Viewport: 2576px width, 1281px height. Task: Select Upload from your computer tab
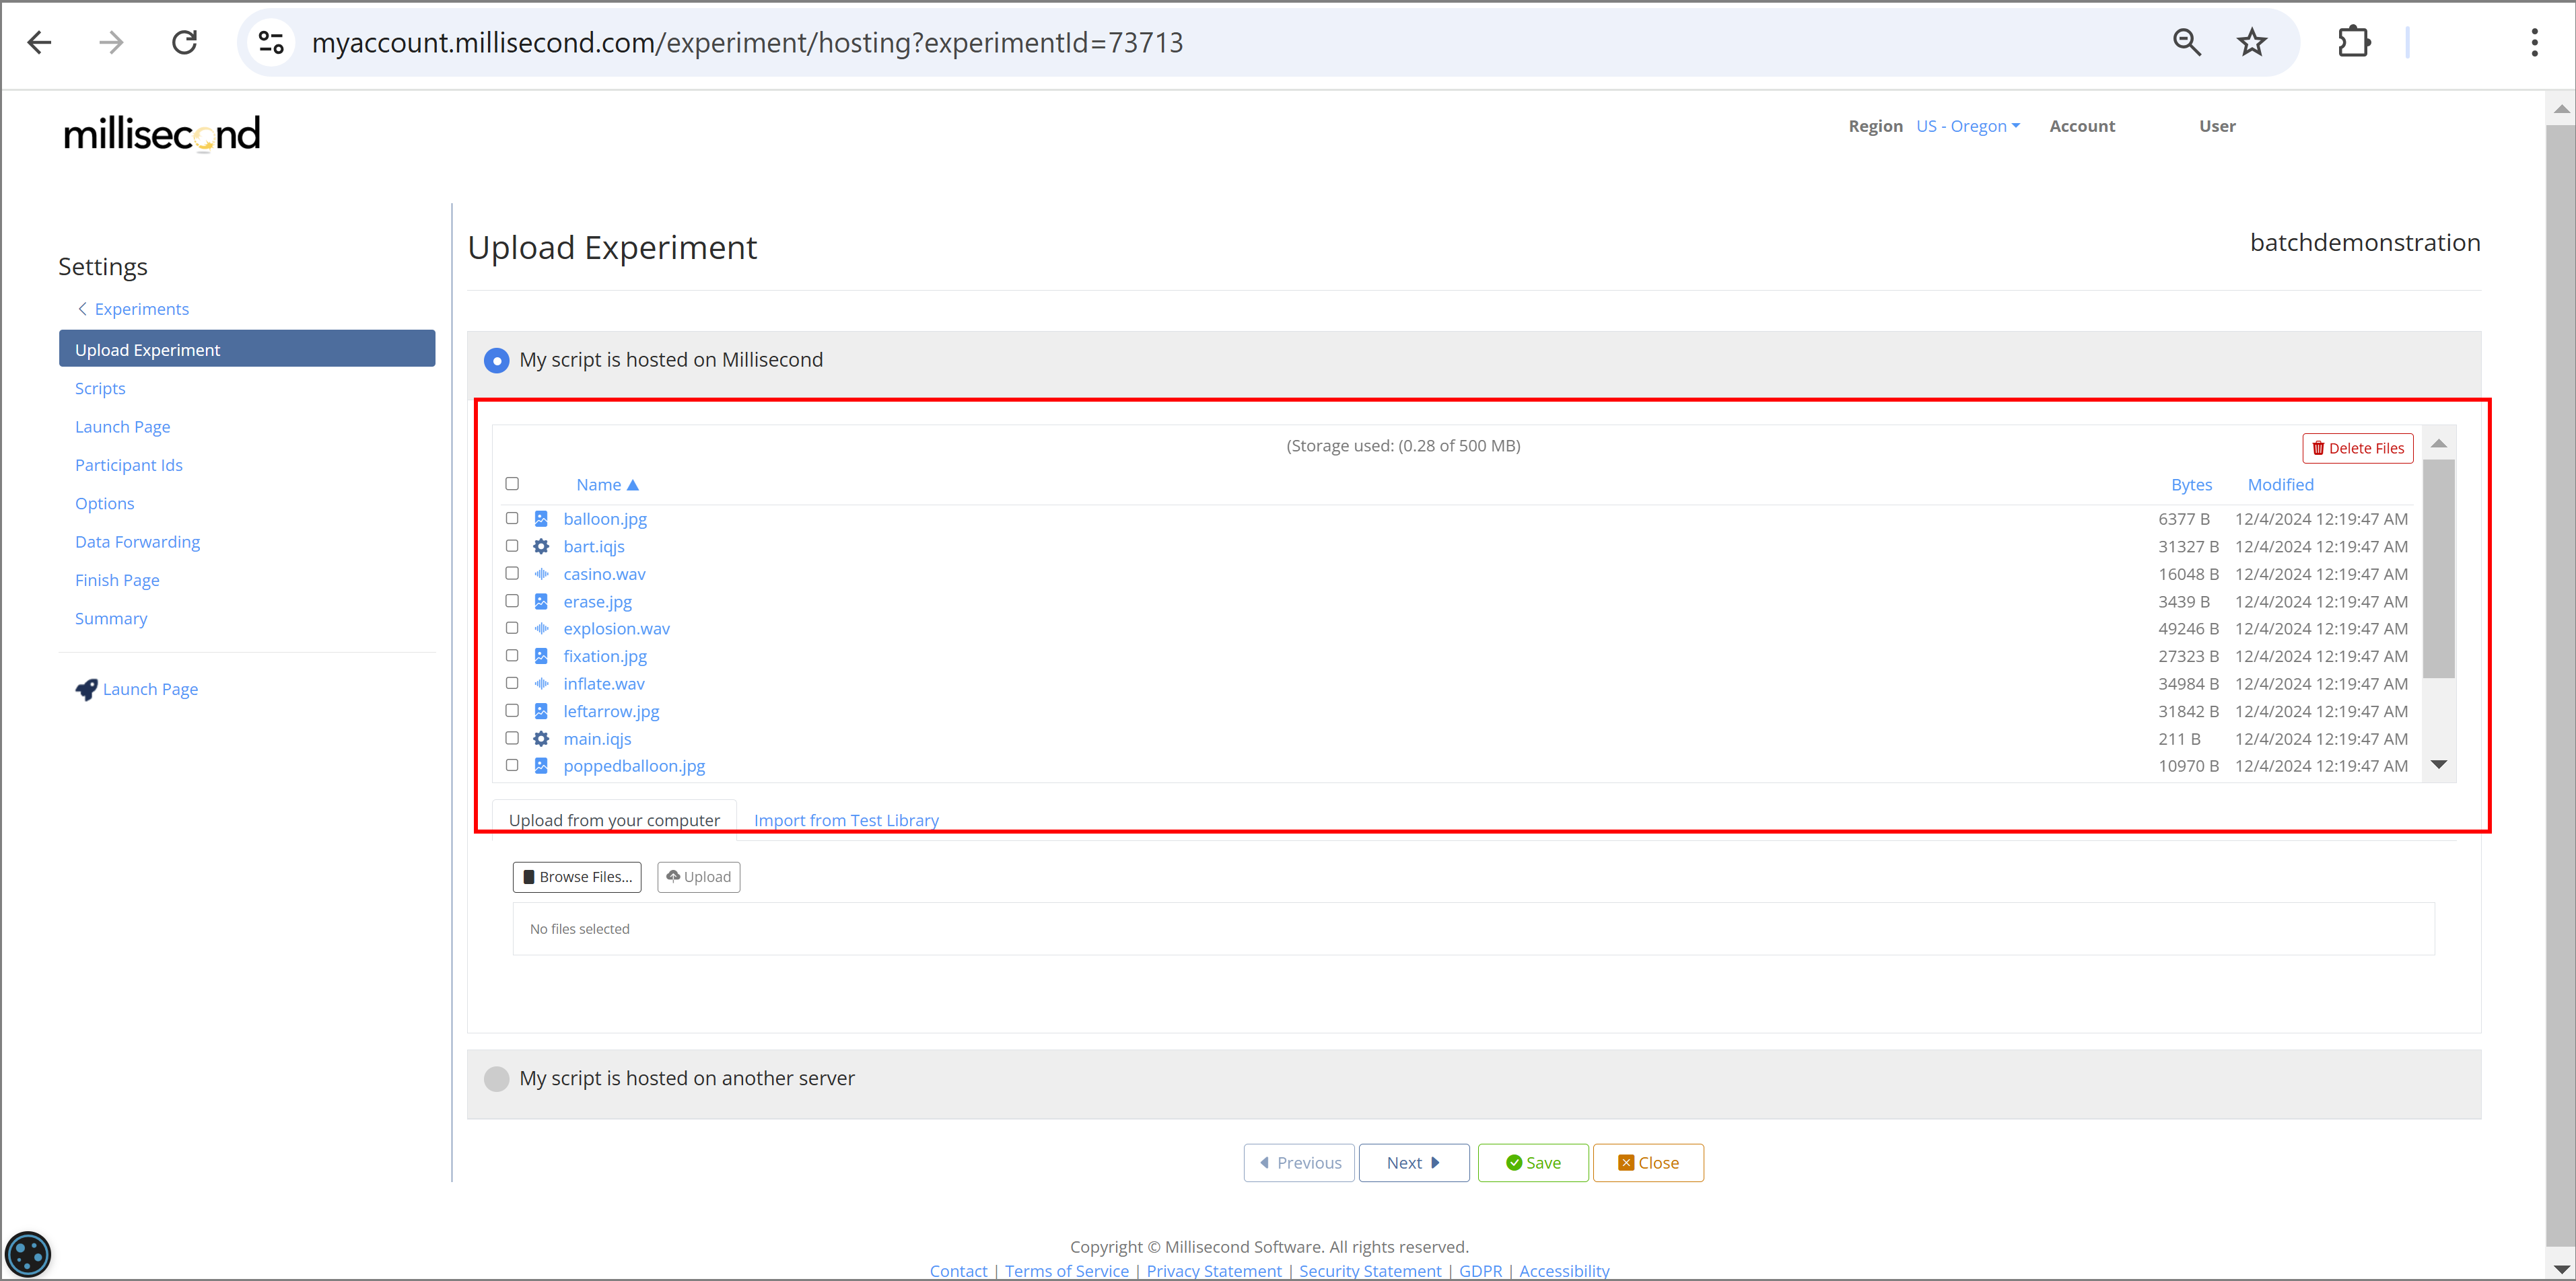[x=614, y=820]
